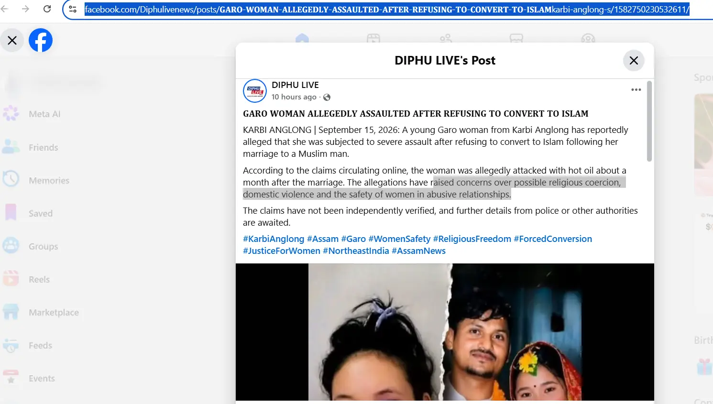
Task: Click 'The claims have not been independently verified' text
Action: click(340, 211)
